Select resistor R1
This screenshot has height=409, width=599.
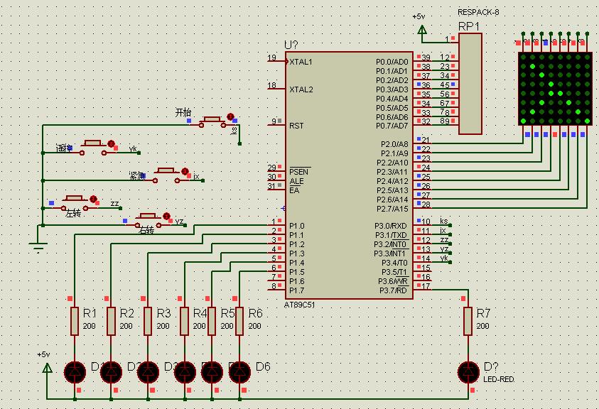tap(74, 321)
